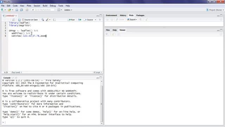Image resolution: width=225 pixels, height=127 pixels.
Task: Click the Code Tools wand icon
Action: click(47, 20)
